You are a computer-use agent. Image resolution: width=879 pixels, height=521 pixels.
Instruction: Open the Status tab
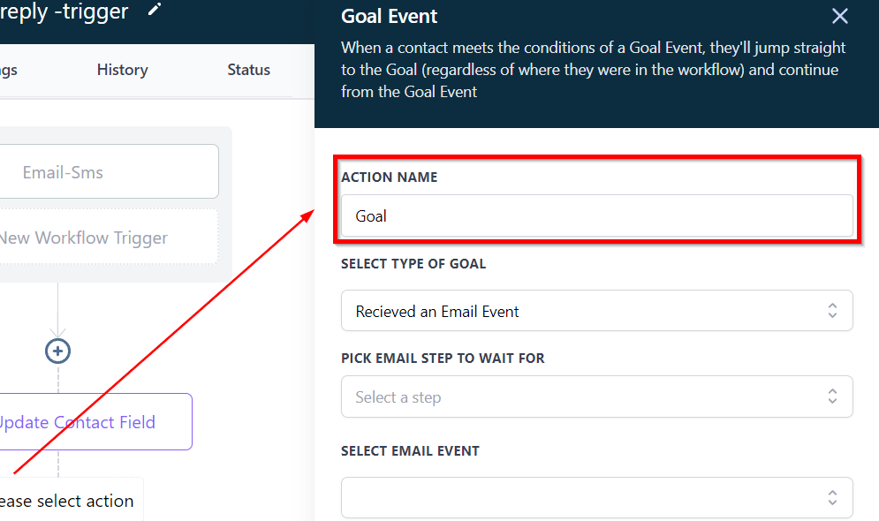point(248,70)
